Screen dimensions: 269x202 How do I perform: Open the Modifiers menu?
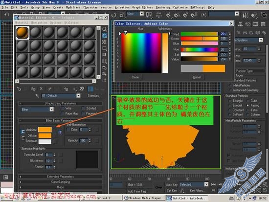tap(73, 7)
